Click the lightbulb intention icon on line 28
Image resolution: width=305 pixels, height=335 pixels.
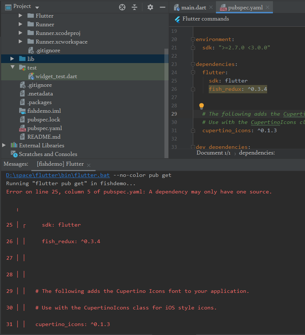click(201, 106)
